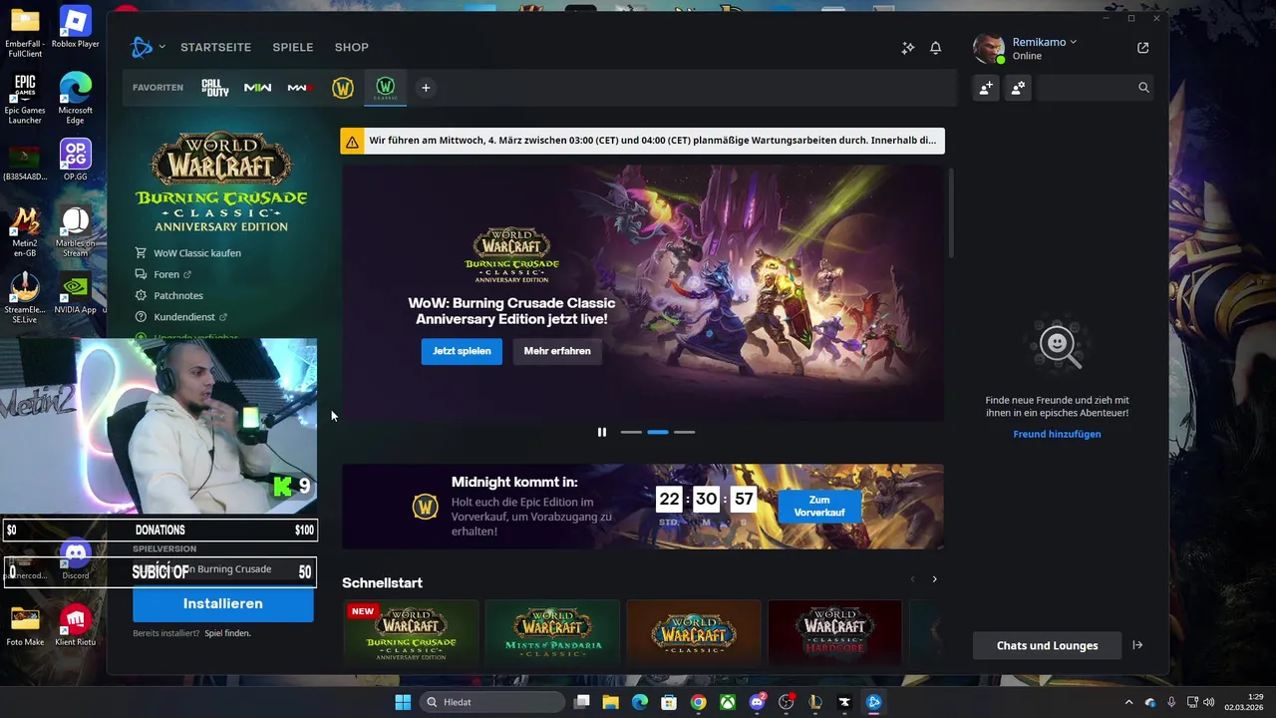The height and width of the screenshot is (718, 1276).
Task: Select the MWIII favorite game icon
Action: pos(300,88)
